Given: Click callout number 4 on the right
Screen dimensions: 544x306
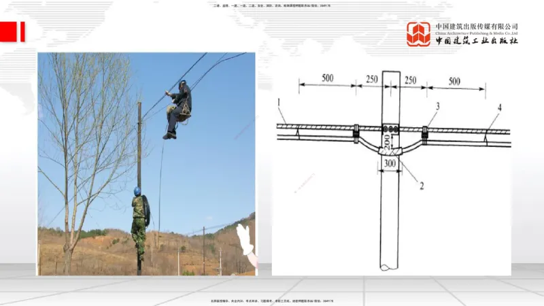Looking at the screenshot, I should [x=499, y=107].
